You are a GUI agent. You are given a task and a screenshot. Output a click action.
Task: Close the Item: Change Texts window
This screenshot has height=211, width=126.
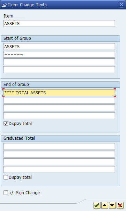(121, 5)
